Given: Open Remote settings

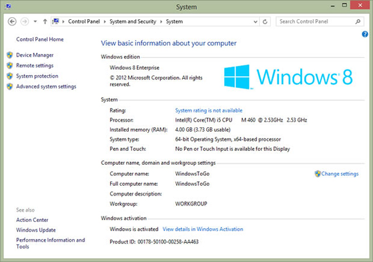Looking at the screenshot, I should point(35,66).
